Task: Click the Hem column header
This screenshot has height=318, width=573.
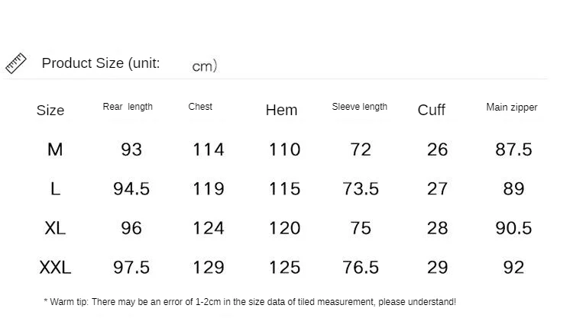Action: [x=281, y=110]
